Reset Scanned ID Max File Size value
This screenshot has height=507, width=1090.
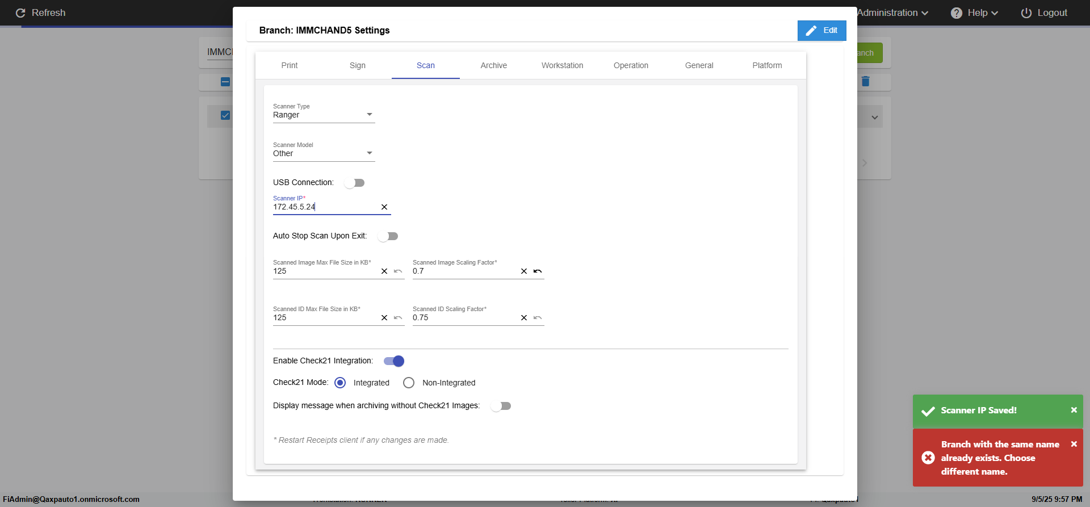click(x=398, y=318)
